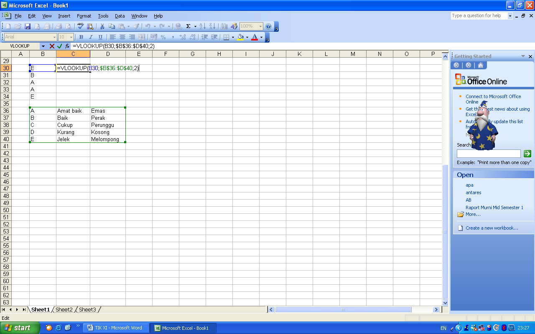The height and width of the screenshot is (334, 535).
Task: Open the AutoSum functions dropdown arrow
Action: pos(195,26)
